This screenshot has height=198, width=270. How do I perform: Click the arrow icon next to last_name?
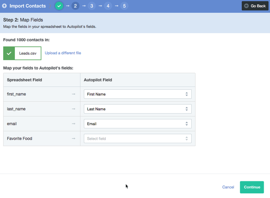point(73,109)
